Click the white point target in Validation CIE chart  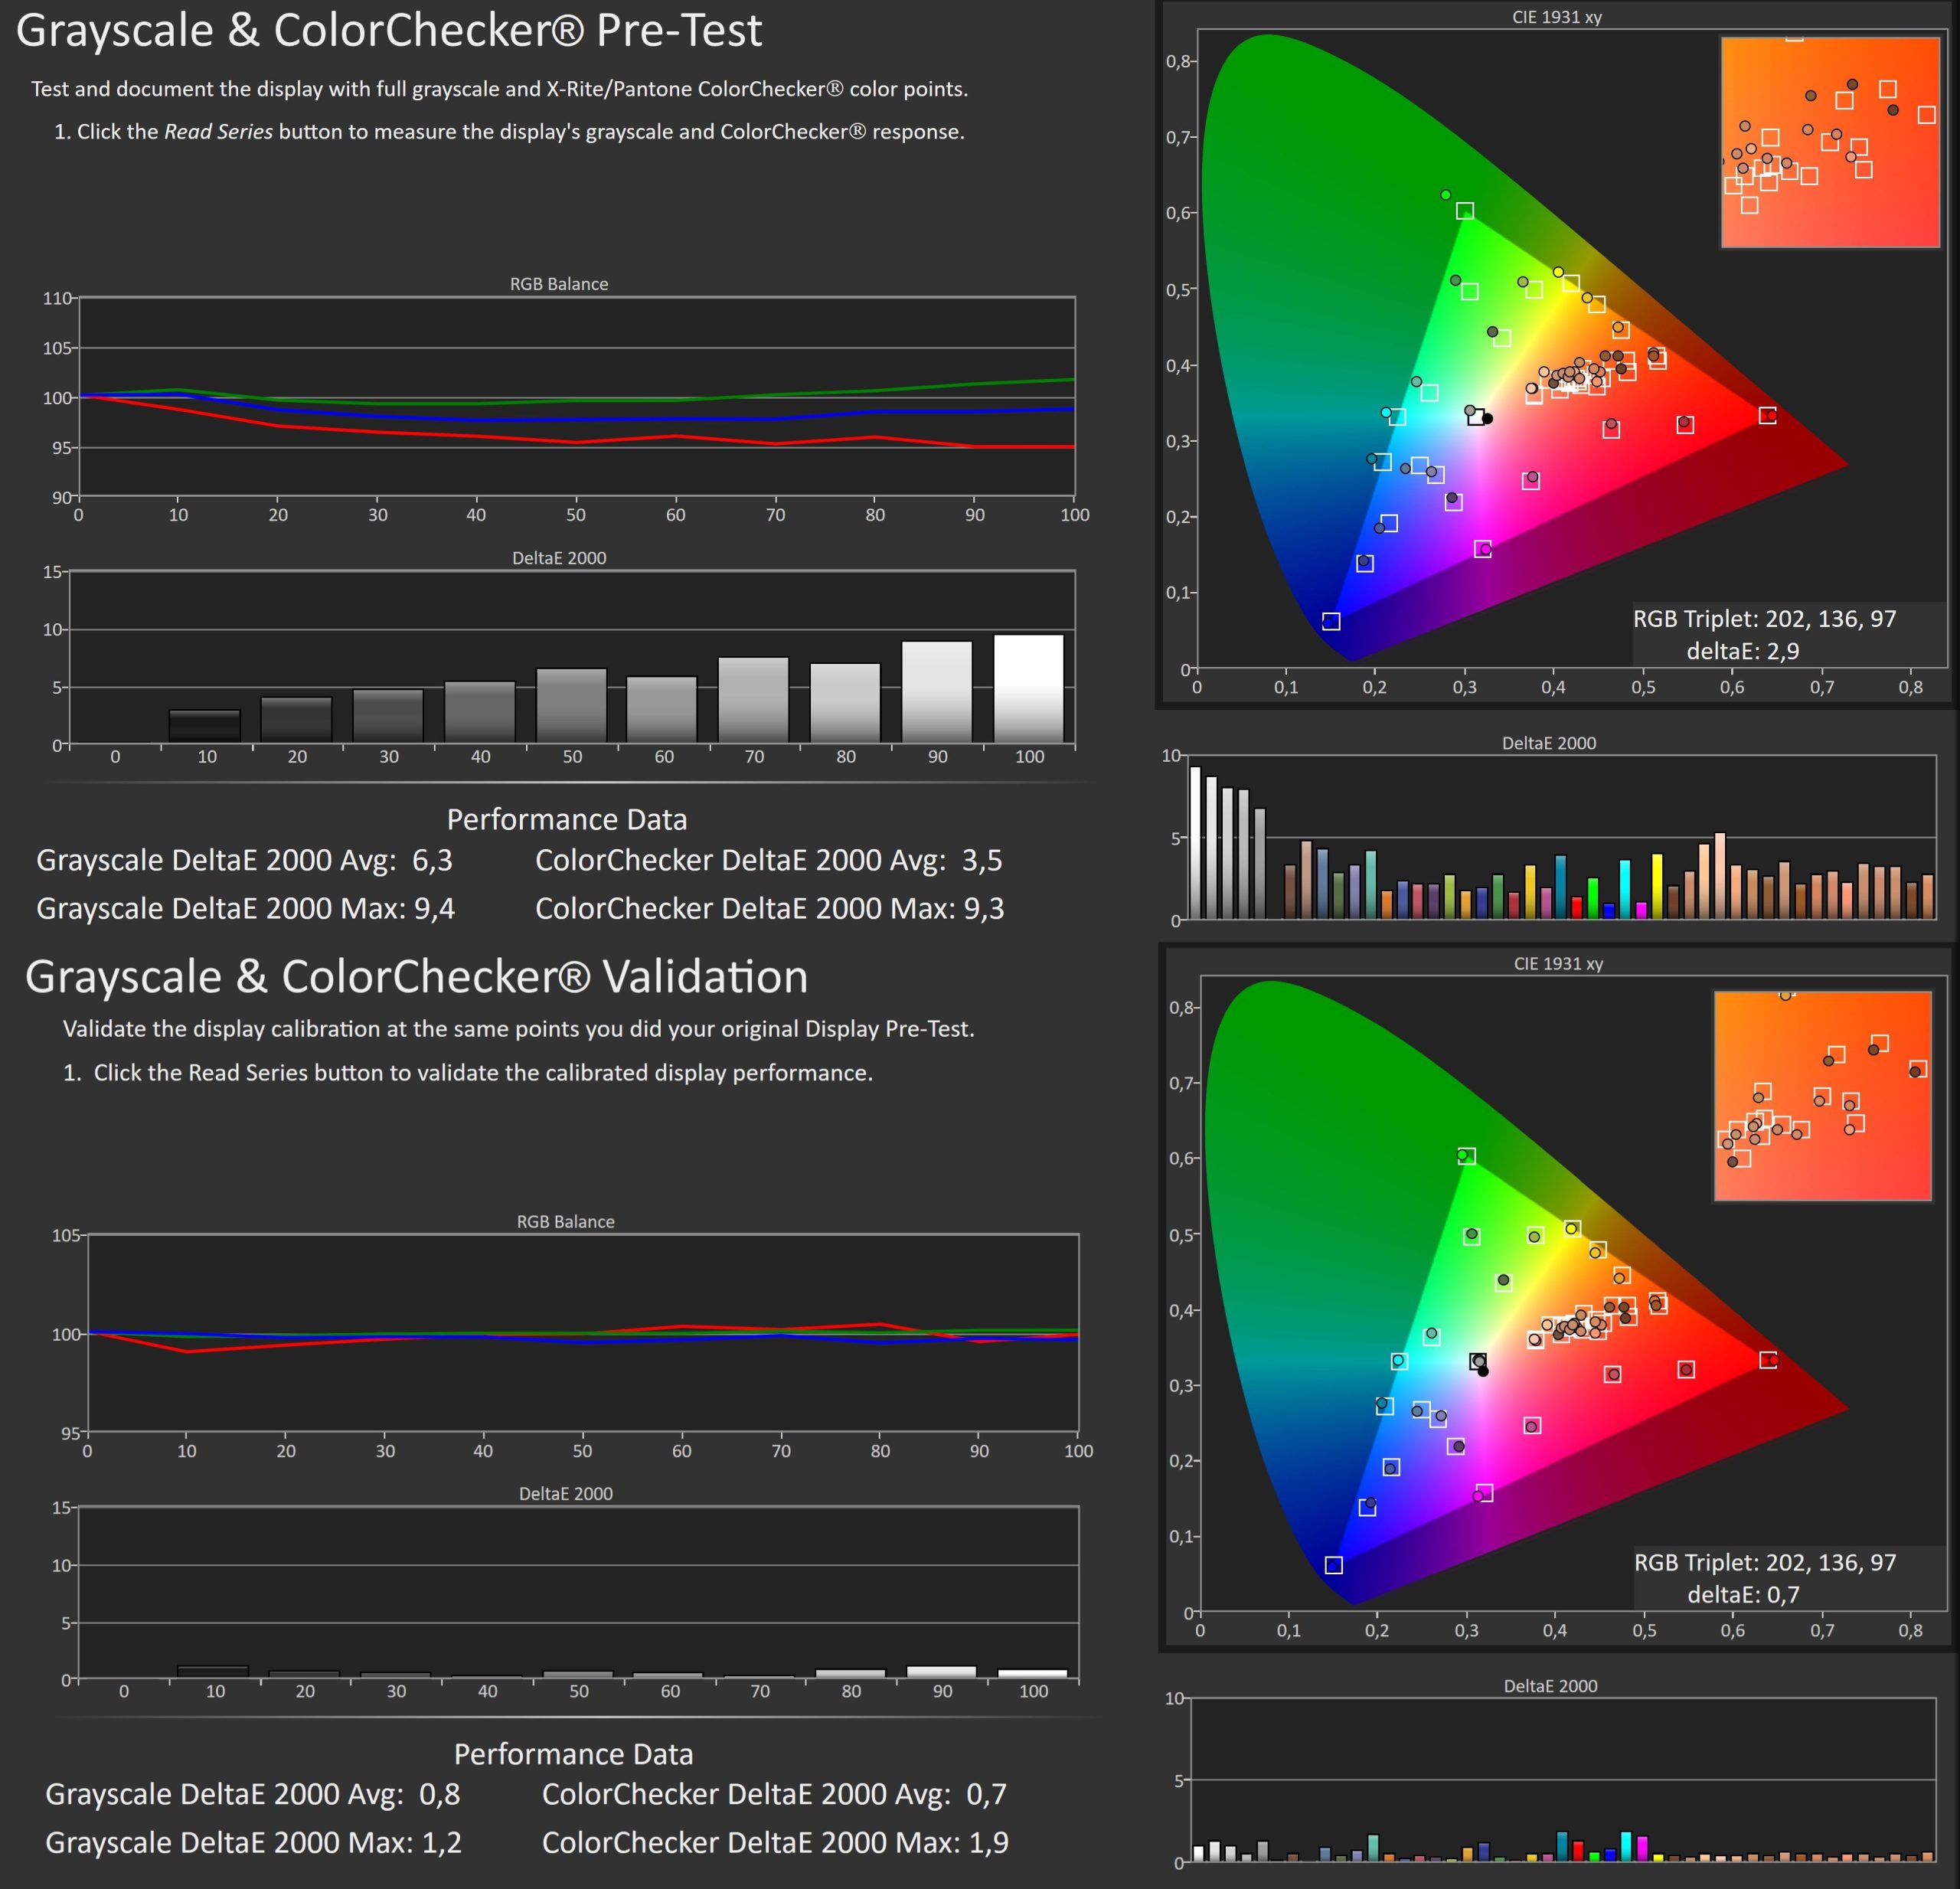click(1478, 1361)
